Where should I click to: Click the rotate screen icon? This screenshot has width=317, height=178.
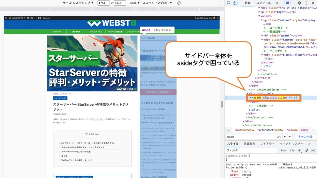click(179, 3)
